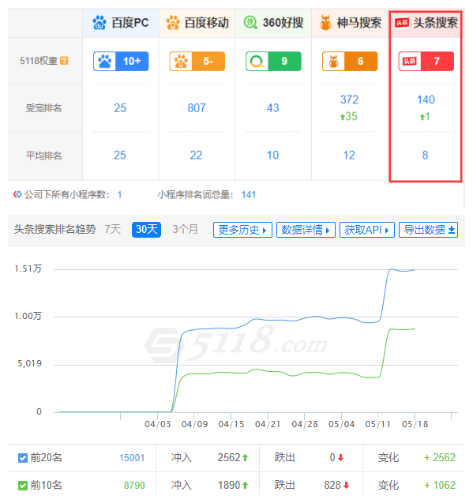Click the 04/09 date label on chart axis
Viewport: 473px width, 503px height.
pos(195,424)
